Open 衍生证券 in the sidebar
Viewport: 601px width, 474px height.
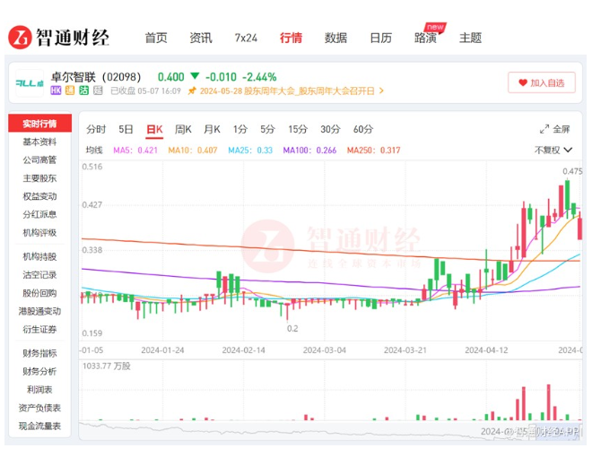(x=39, y=329)
